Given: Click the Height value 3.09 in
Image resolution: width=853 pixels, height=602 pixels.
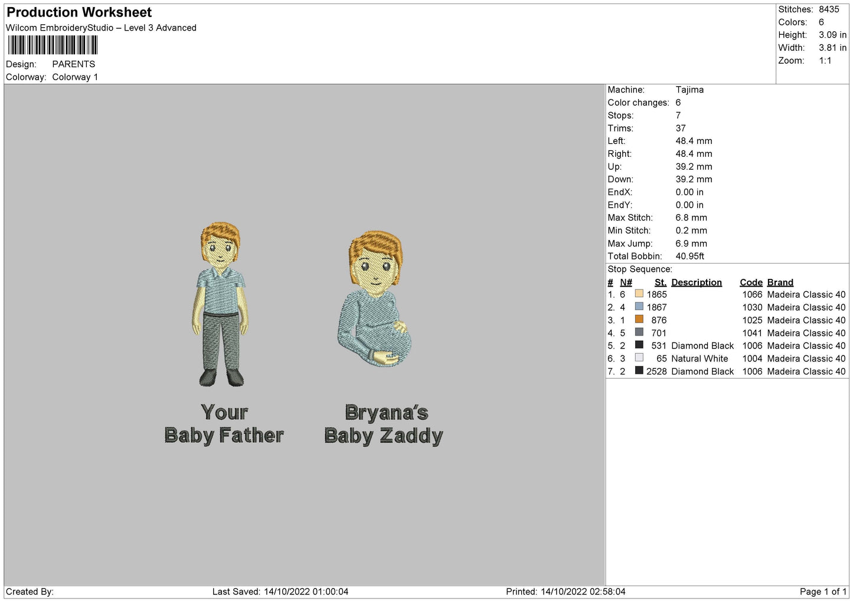Looking at the screenshot, I should tap(832, 35).
